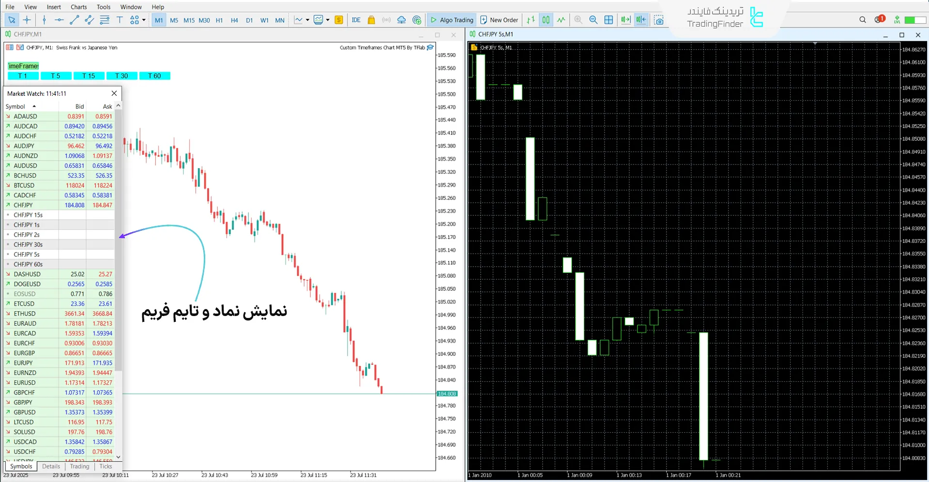
Task: Expand the graphic objects dropdown
Action: pos(144,20)
